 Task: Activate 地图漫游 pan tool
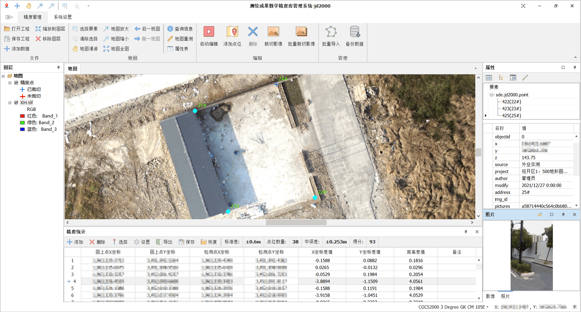(85, 49)
